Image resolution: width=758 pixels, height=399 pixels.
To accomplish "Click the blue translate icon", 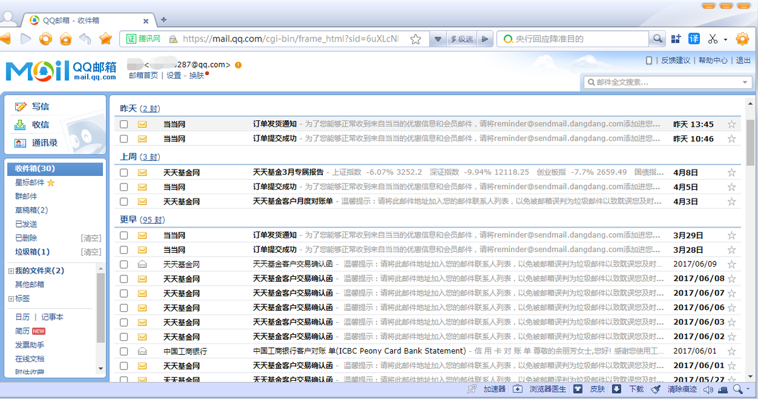I will [694, 39].
